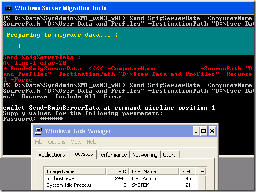Click the process list scroll up arrow
The width and height of the screenshot is (256, 192).
coord(202,171)
